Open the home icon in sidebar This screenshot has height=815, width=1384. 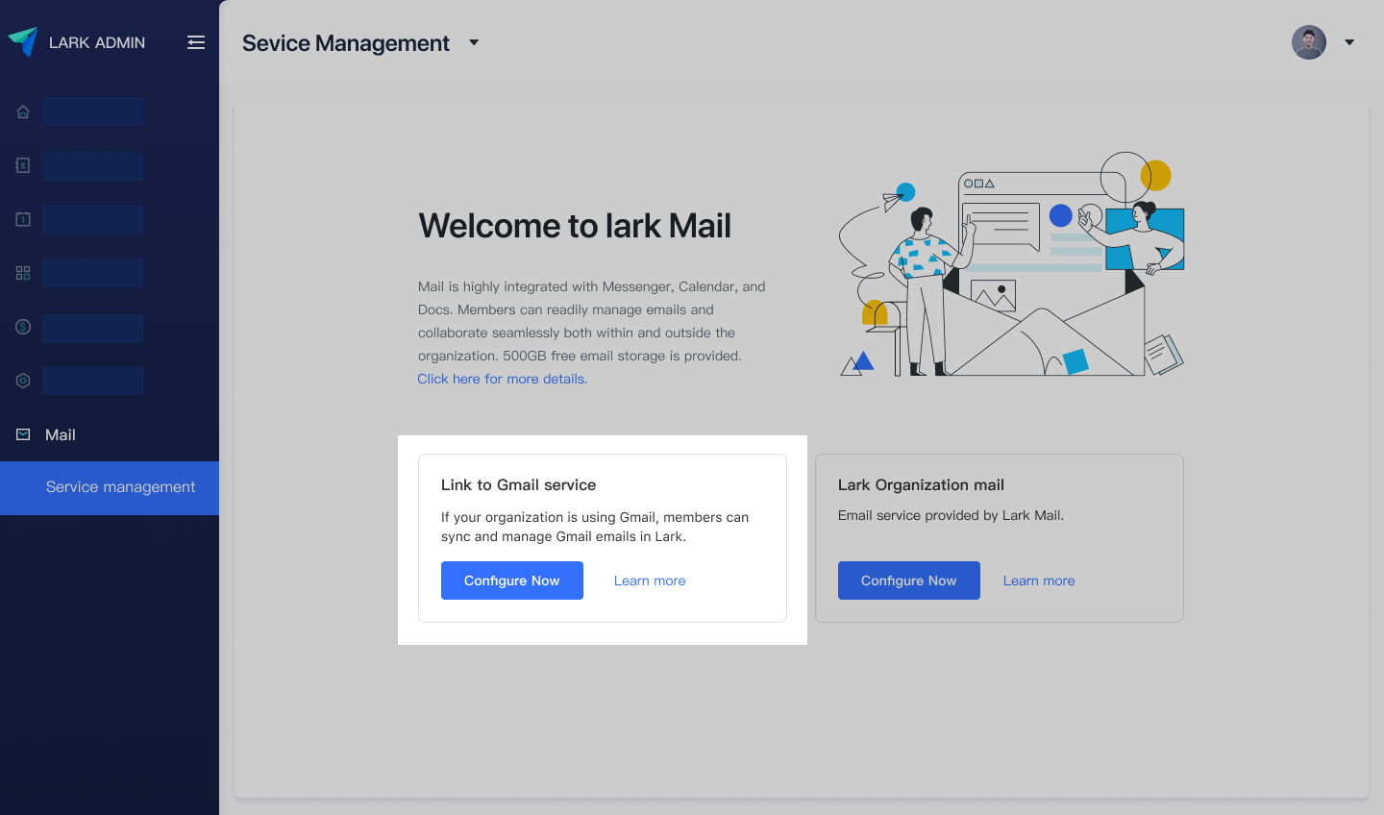click(x=23, y=111)
